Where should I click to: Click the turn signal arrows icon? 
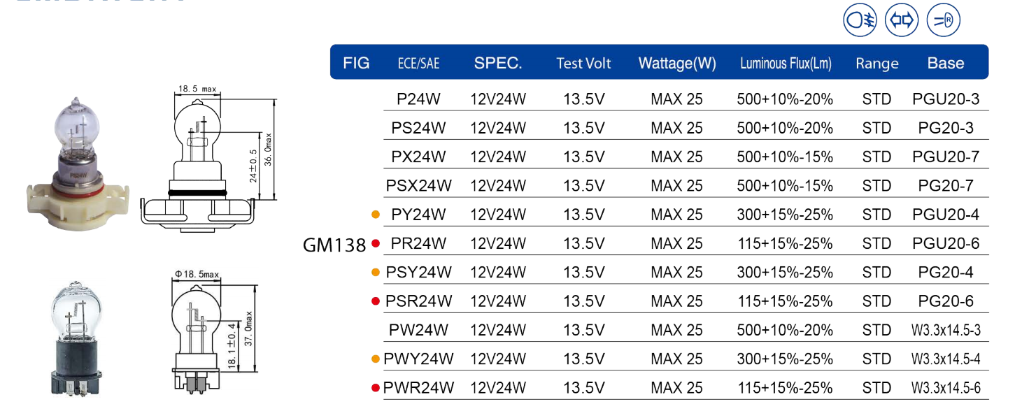(902, 20)
